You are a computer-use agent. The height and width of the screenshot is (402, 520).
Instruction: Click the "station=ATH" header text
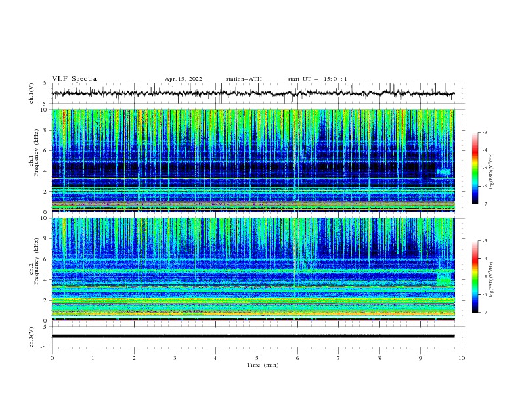[244, 79]
